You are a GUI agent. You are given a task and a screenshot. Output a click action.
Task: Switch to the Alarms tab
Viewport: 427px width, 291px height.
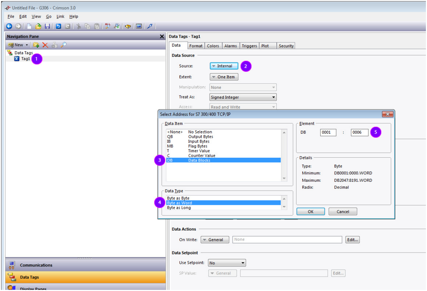(x=231, y=46)
